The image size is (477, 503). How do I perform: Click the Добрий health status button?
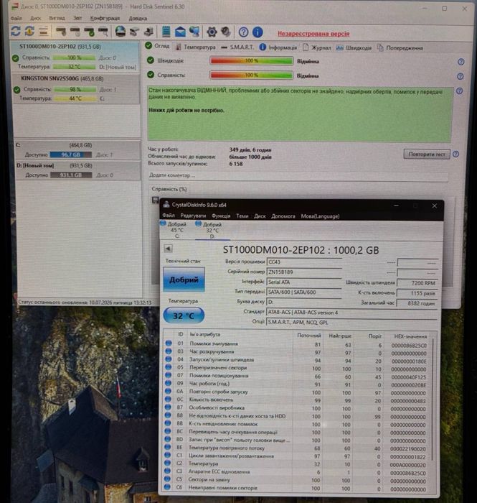pos(184,280)
